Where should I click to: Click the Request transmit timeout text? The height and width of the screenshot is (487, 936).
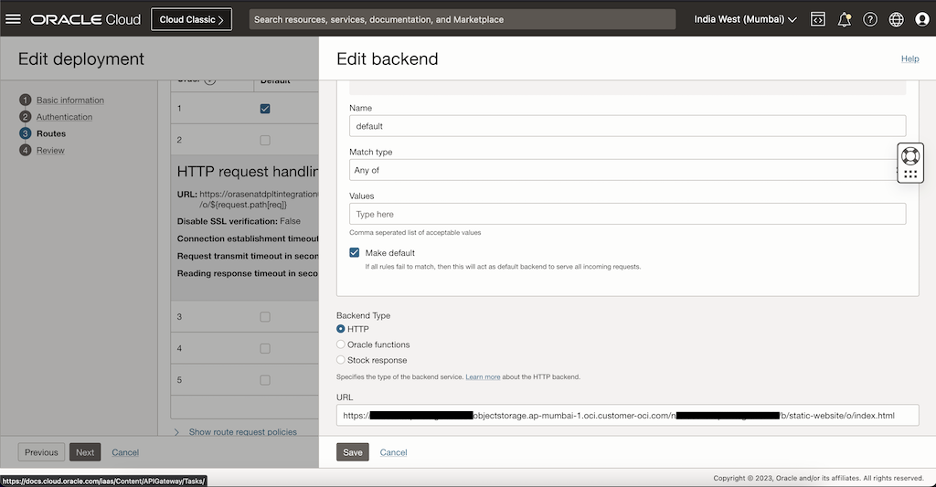[x=248, y=256]
